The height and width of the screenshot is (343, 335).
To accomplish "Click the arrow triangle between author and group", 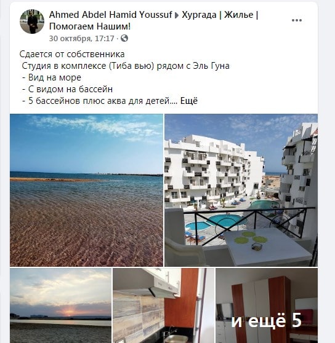I will pyautogui.click(x=177, y=15).
